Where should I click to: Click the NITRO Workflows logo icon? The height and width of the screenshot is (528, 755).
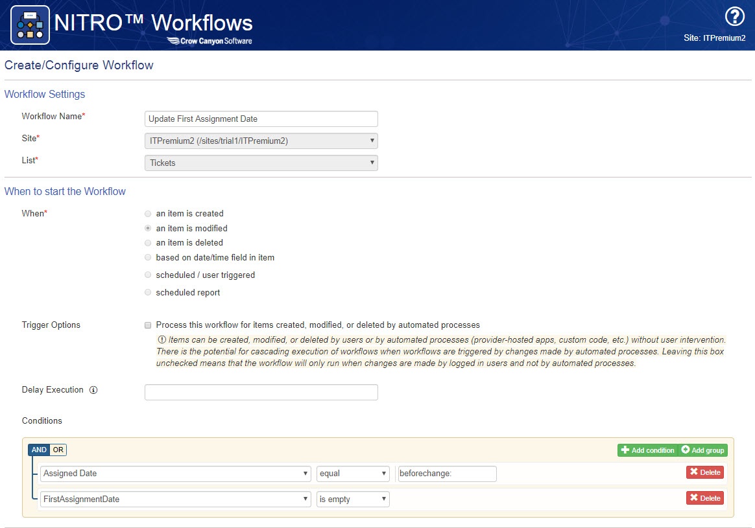30,25
